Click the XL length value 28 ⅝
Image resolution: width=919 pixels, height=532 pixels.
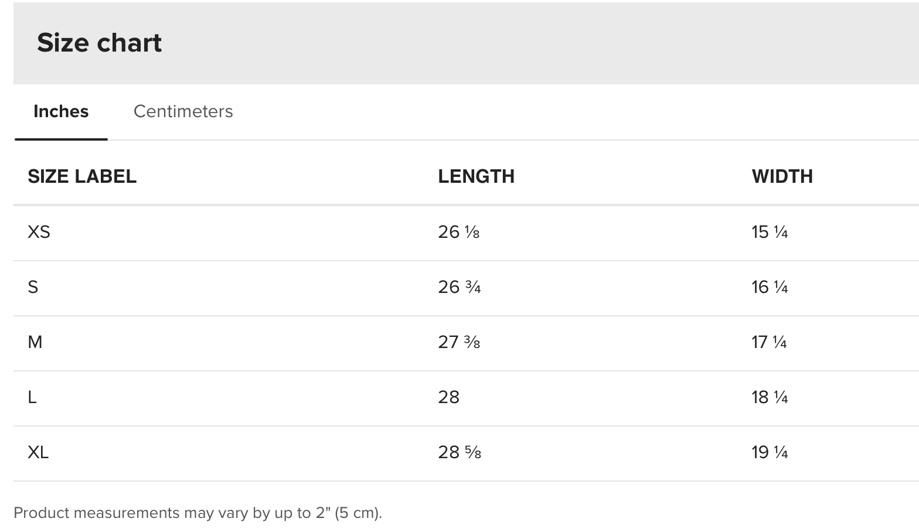pyautogui.click(x=459, y=452)
